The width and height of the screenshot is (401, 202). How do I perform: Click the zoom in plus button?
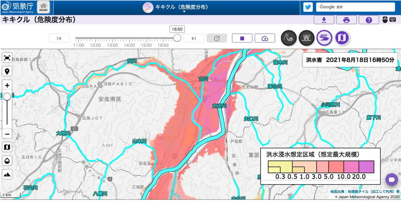[x=7, y=85]
